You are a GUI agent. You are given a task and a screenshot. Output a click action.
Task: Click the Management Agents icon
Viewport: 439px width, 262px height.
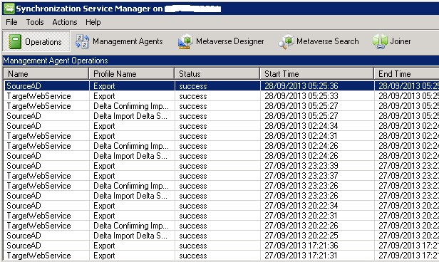click(x=82, y=41)
